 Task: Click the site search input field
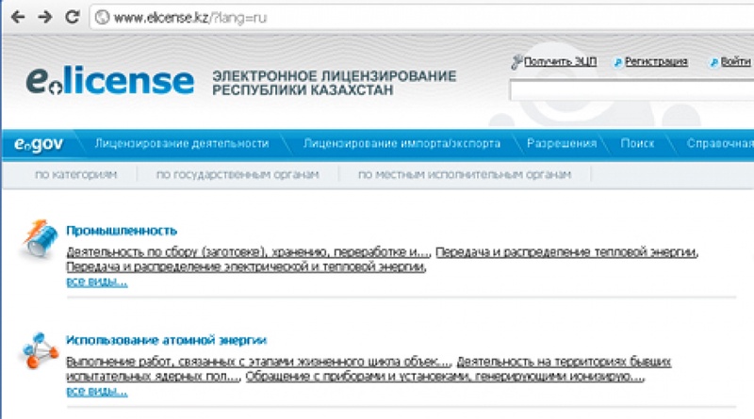(x=631, y=90)
